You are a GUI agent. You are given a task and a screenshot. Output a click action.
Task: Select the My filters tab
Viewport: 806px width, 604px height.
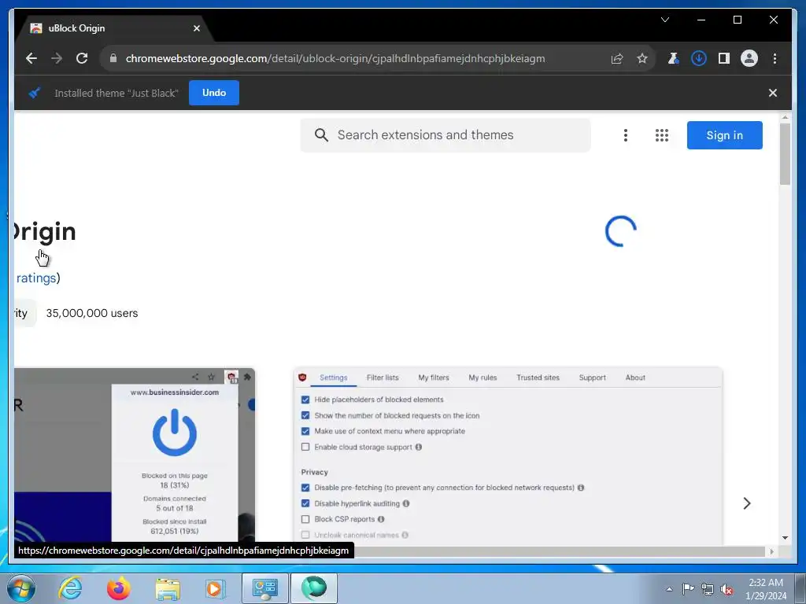pos(434,377)
